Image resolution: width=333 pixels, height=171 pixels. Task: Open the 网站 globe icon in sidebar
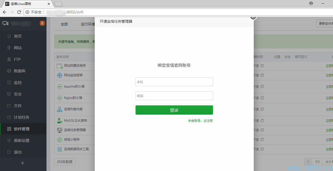pyautogui.click(x=9, y=48)
